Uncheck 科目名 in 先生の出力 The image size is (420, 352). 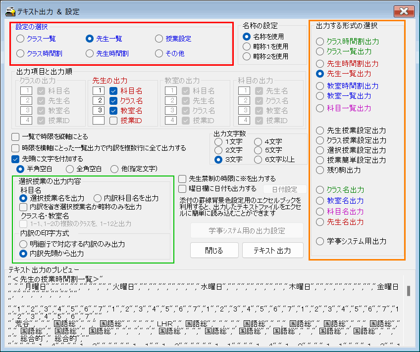[x=113, y=91]
